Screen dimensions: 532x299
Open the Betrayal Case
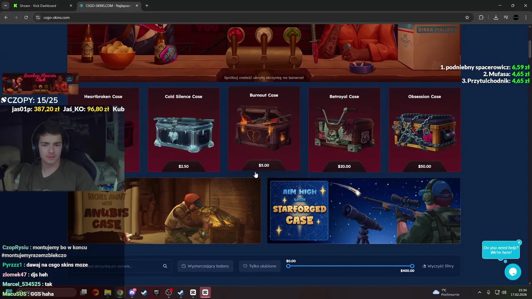(x=344, y=130)
